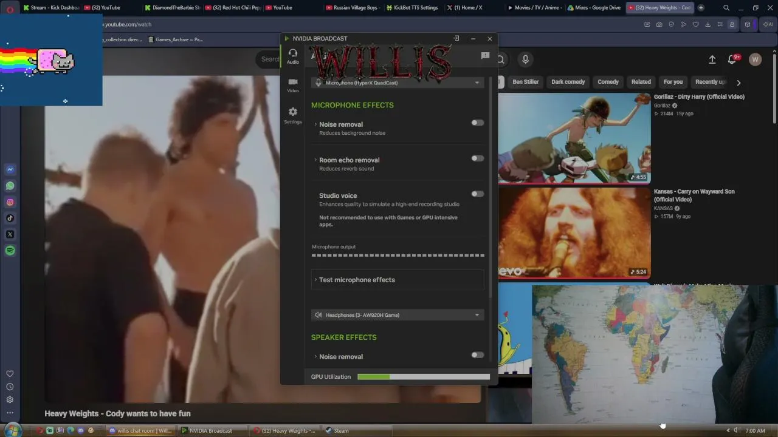Open browser sidebar settings gear
778x437 pixels.
click(10, 399)
